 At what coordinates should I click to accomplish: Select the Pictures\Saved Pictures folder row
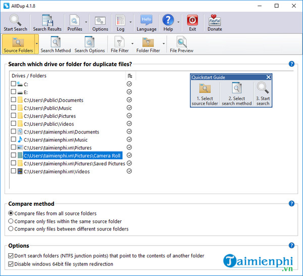click(x=74, y=164)
